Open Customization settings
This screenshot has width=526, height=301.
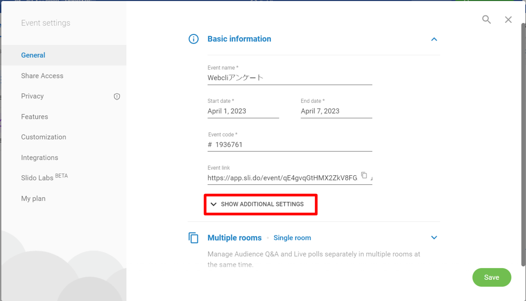click(43, 137)
